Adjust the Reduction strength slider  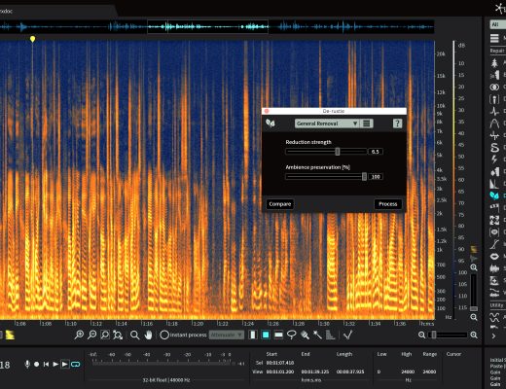[338, 152]
